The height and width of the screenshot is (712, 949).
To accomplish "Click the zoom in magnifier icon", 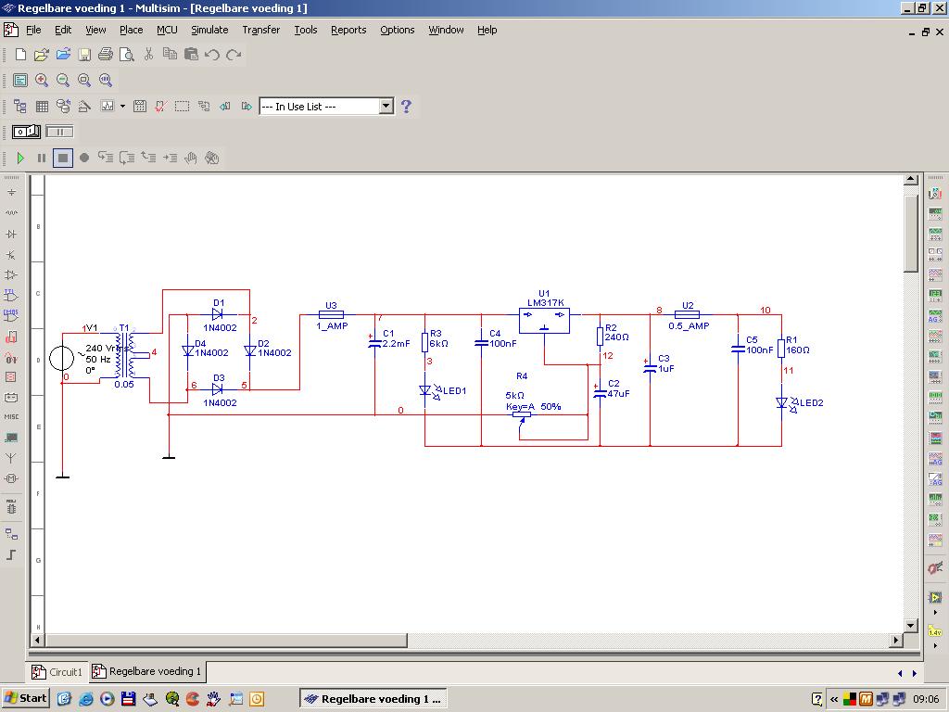I will point(42,81).
